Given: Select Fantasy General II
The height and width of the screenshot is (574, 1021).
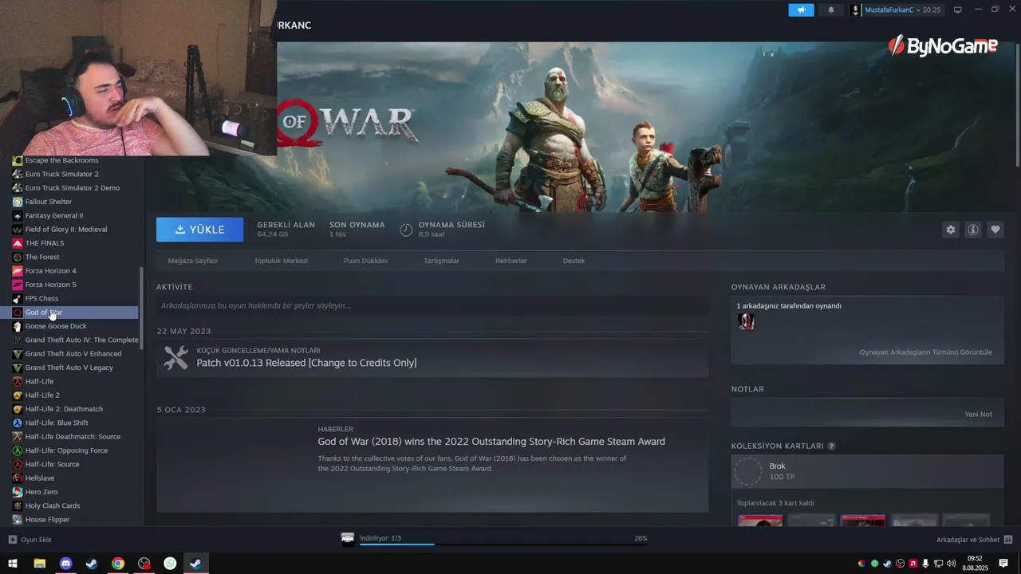Looking at the screenshot, I should [x=53, y=215].
